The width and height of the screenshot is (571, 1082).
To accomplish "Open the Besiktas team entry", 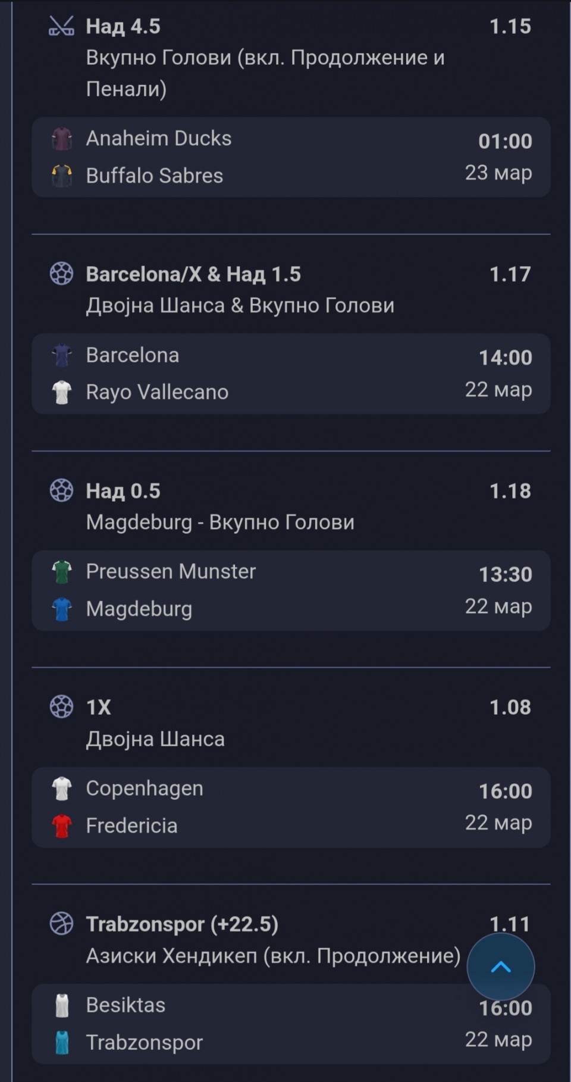I will (x=126, y=1005).
